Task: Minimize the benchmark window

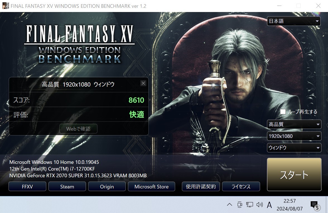Action: click(x=279, y=6)
